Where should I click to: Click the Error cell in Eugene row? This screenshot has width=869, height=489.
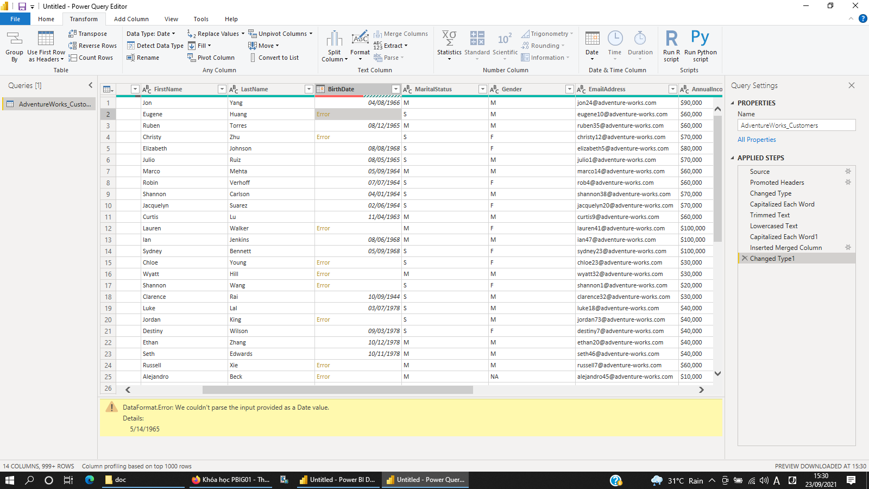tap(358, 114)
